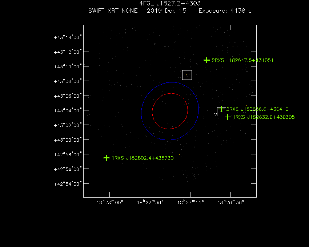
Task: Click the green cross for 1RXS J182802.4+425730
Action: tap(107, 158)
